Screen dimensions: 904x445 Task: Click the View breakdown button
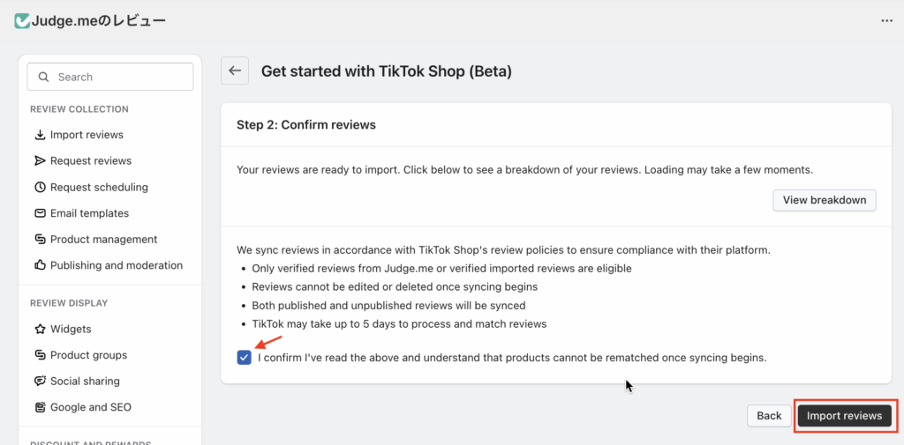pos(825,200)
